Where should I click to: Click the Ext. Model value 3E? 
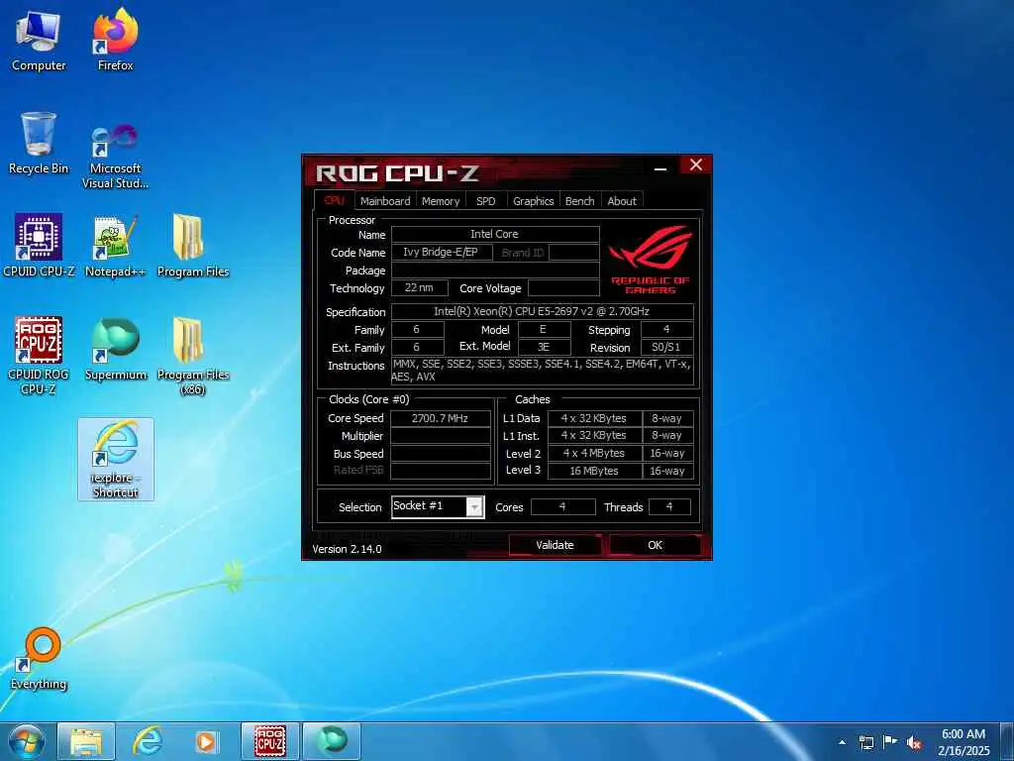(x=544, y=347)
